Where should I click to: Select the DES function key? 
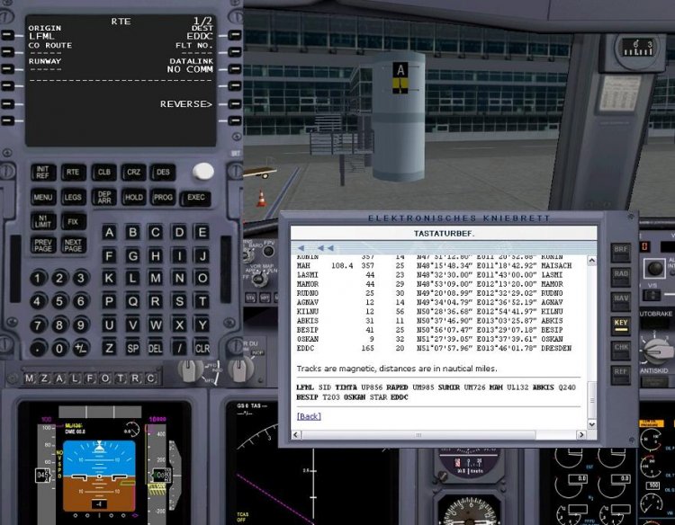(x=163, y=172)
